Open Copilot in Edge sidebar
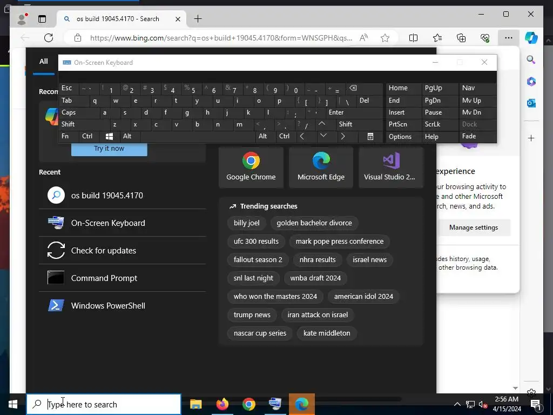The image size is (553, 415). pyautogui.click(x=531, y=38)
